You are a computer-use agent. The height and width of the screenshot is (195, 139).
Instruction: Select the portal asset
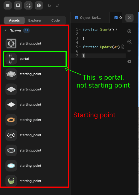click(35, 59)
